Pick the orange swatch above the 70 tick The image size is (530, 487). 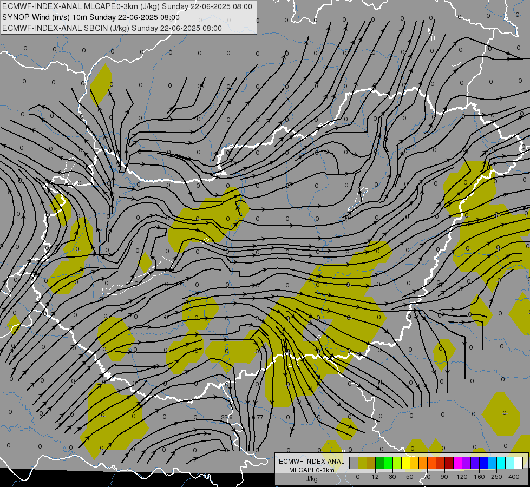423,463
